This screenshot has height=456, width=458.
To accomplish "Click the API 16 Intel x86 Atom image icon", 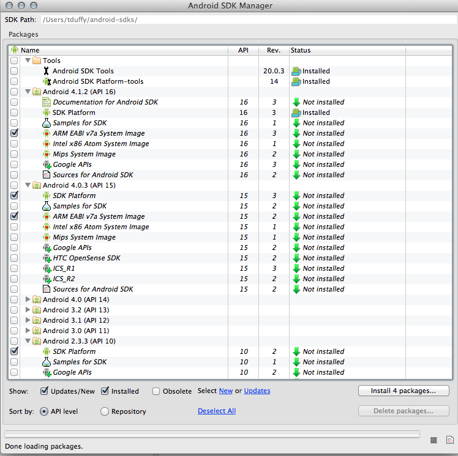I will [47, 144].
